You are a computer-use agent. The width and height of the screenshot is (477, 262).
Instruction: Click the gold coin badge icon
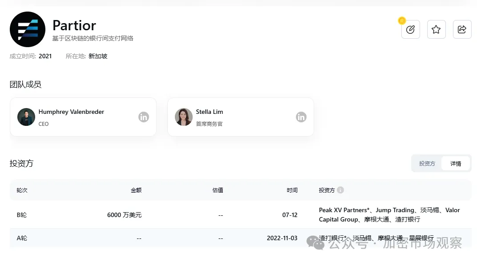pos(402,20)
